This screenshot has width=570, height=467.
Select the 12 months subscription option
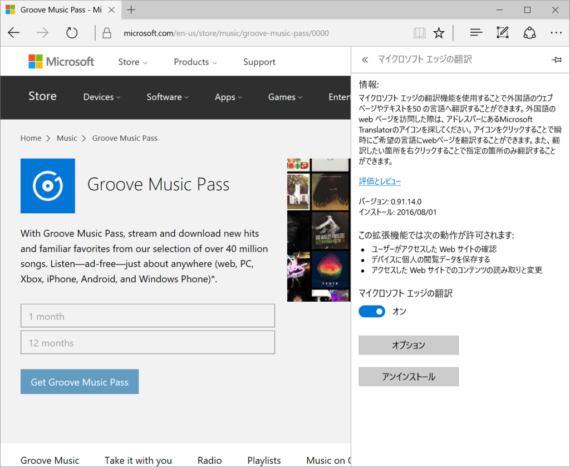click(148, 342)
